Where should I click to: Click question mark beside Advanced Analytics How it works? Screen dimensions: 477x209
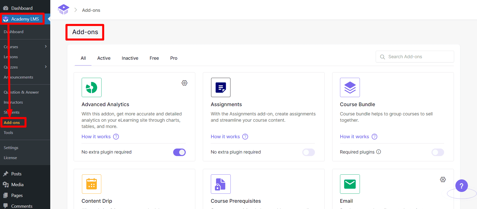(116, 137)
